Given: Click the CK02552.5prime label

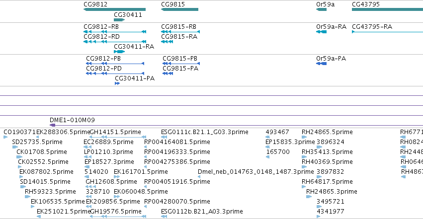Looking at the screenshot, I should [x=43, y=162].
